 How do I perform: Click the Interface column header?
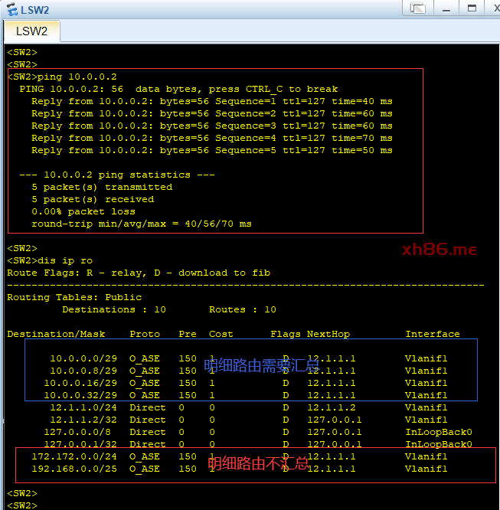(x=433, y=334)
